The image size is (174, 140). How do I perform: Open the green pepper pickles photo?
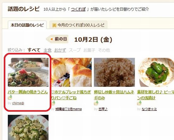(x=155, y=72)
